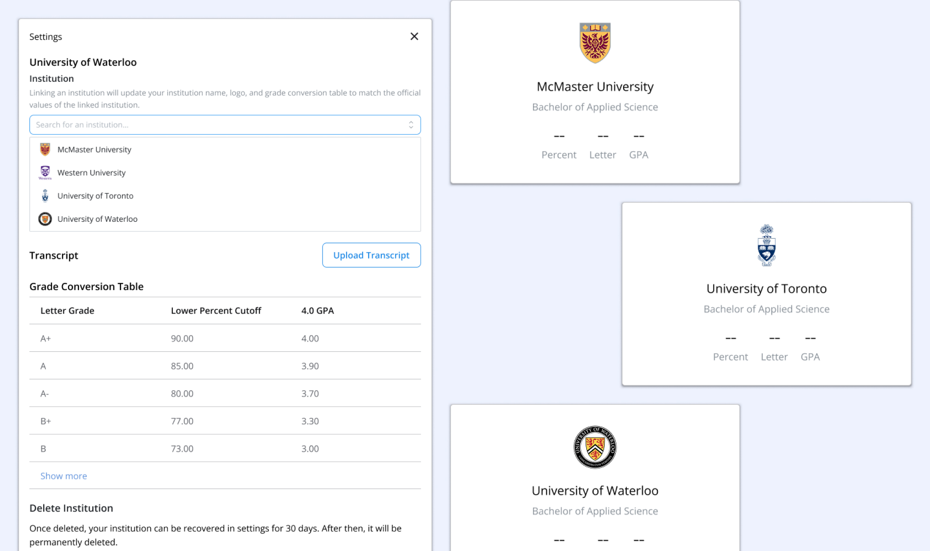The height and width of the screenshot is (551, 930).
Task: Select the University of Toronto card
Action: (x=766, y=293)
